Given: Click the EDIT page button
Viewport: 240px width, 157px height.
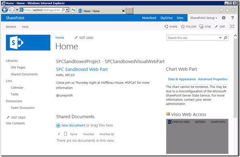Looking at the screenshot, I should click(x=220, y=27).
